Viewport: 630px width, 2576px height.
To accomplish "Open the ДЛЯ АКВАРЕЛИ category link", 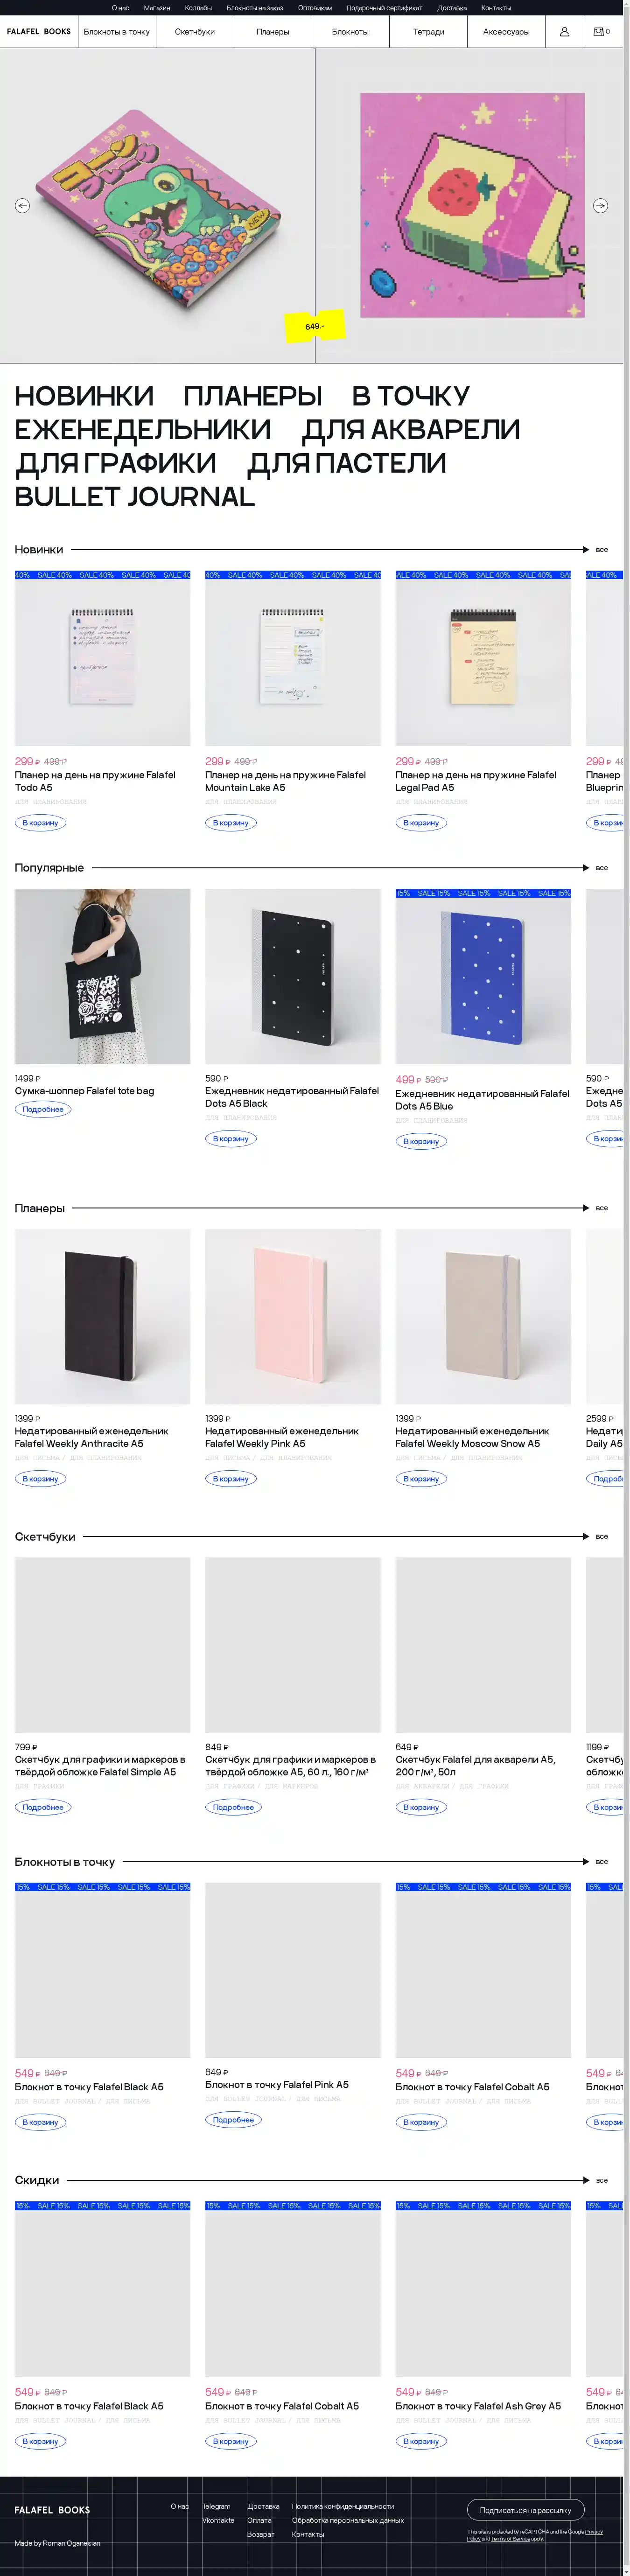I will [x=410, y=430].
